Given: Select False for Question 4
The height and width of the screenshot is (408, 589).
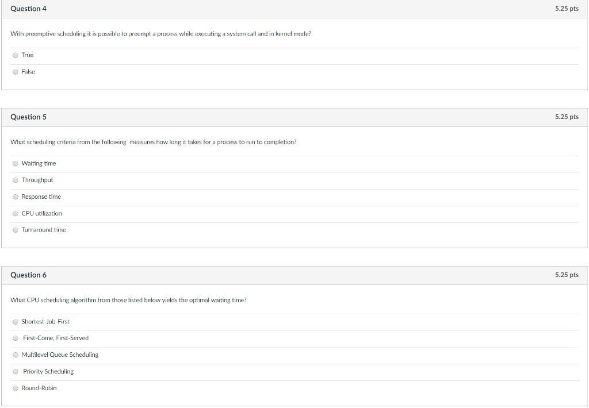Looking at the screenshot, I should tap(16, 72).
